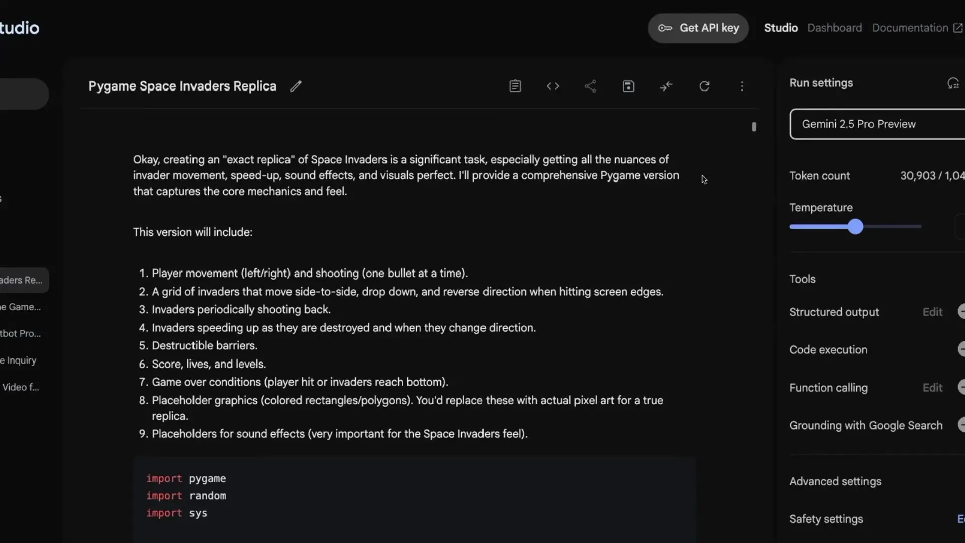Open the 'tbot Pro...' history item

21,333
